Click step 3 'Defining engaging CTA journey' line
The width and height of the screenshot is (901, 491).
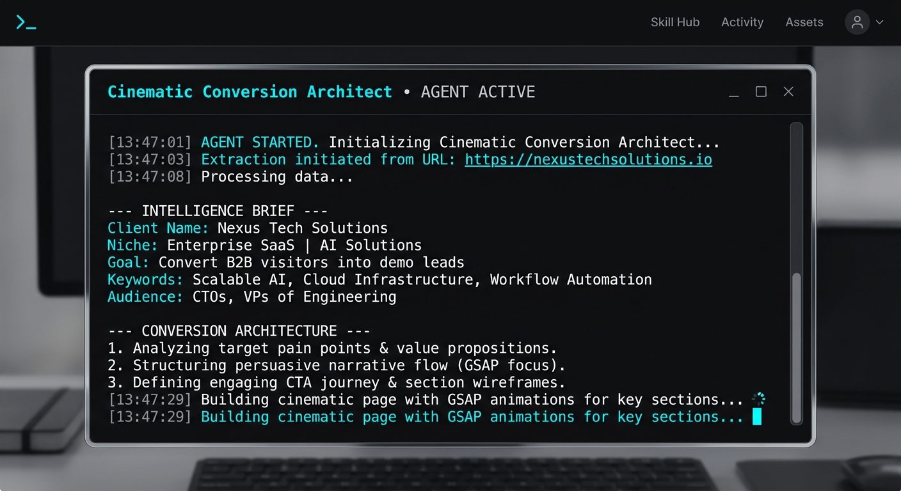(337, 382)
